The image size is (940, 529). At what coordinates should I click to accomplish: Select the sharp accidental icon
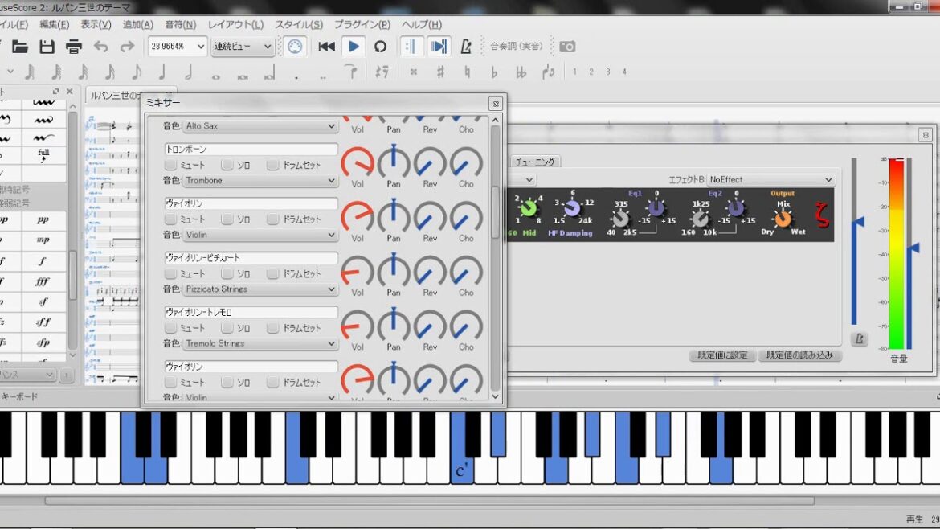pos(440,72)
